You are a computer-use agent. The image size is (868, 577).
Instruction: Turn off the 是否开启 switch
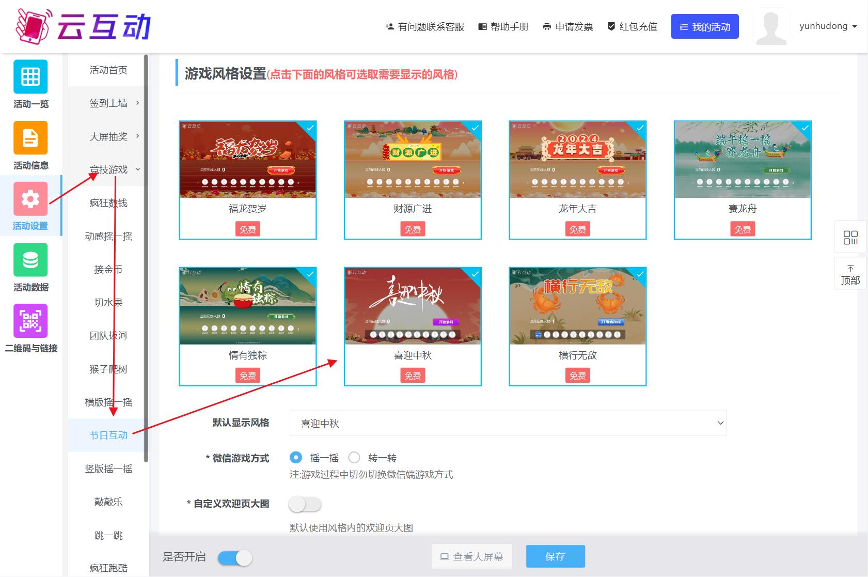click(x=235, y=557)
